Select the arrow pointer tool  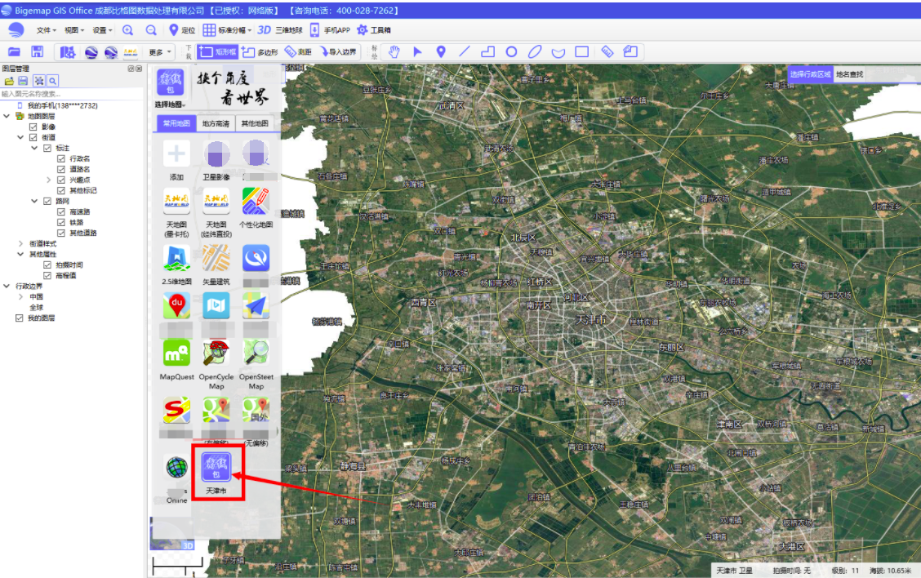(x=417, y=51)
